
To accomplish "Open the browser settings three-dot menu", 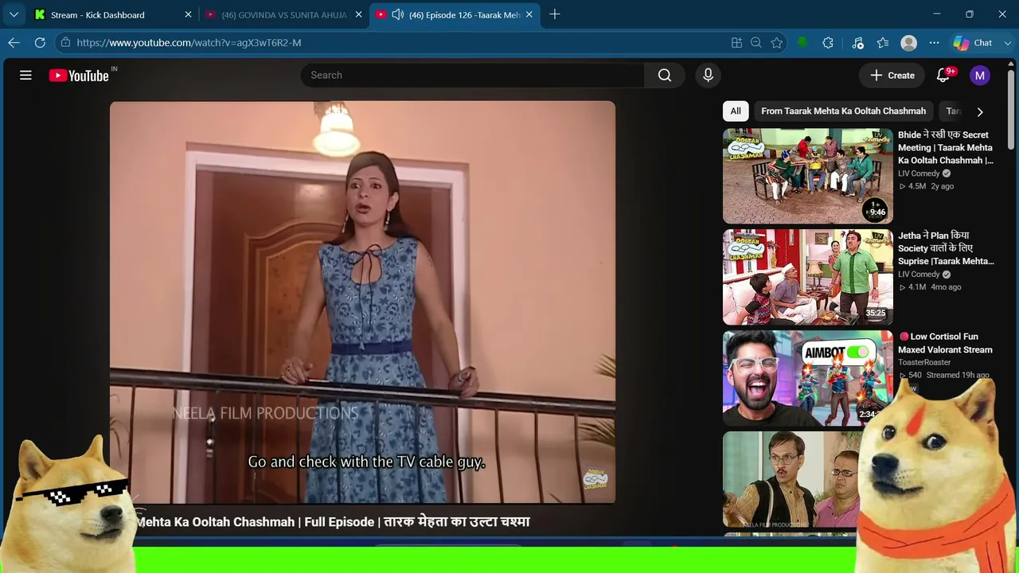I will (x=934, y=43).
